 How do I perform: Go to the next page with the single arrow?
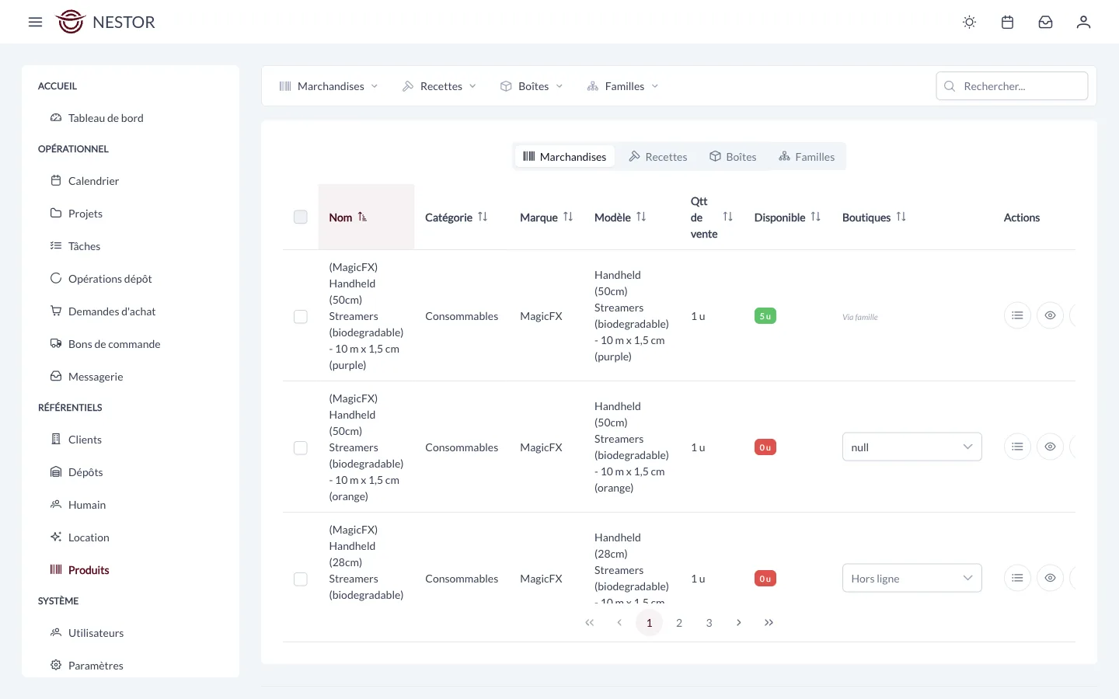[x=738, y=623]
